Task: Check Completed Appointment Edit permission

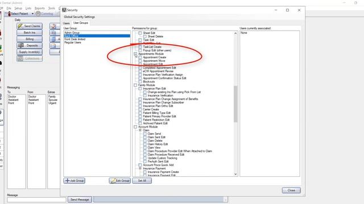Action: click(140, 68)
